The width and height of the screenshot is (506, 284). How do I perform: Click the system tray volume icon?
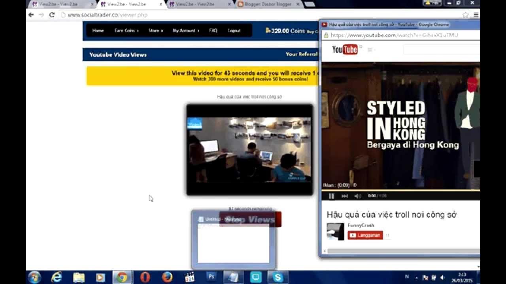[x=442, y=277]
